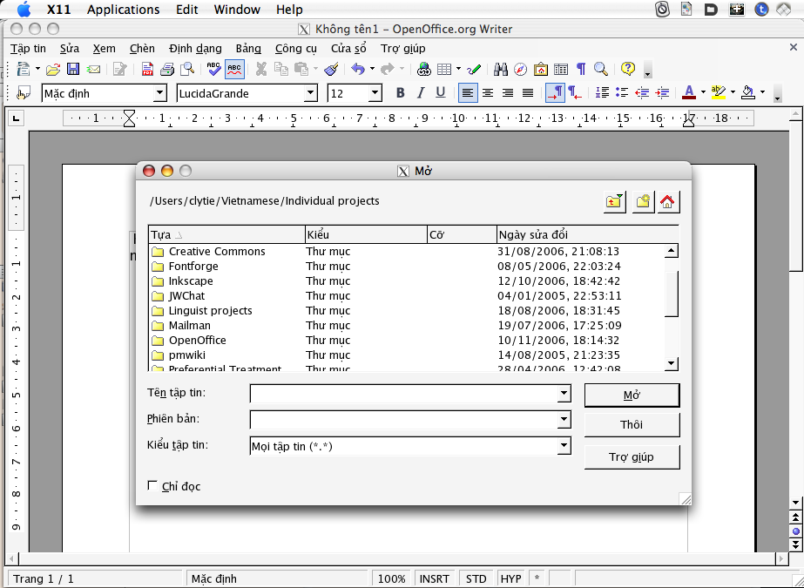Screen dimensions: 804x588
Task: Click the New document icon
Action: click(x=24, y=69)
